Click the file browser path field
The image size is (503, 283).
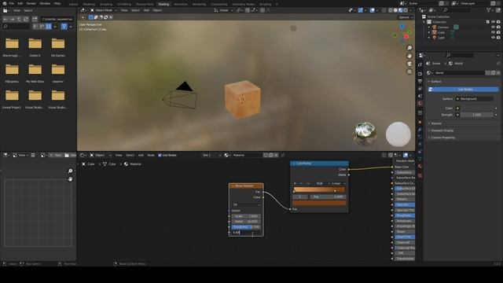pos(57,19)
